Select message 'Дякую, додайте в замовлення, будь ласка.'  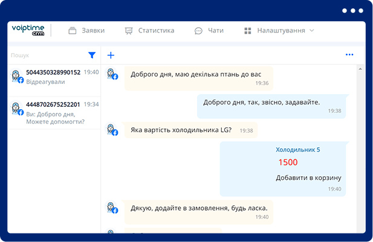[199, 212]
